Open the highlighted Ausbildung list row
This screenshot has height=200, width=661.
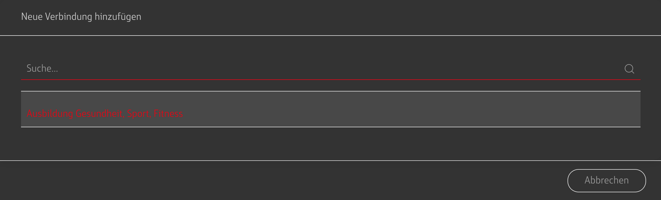[x=330, y=109]
